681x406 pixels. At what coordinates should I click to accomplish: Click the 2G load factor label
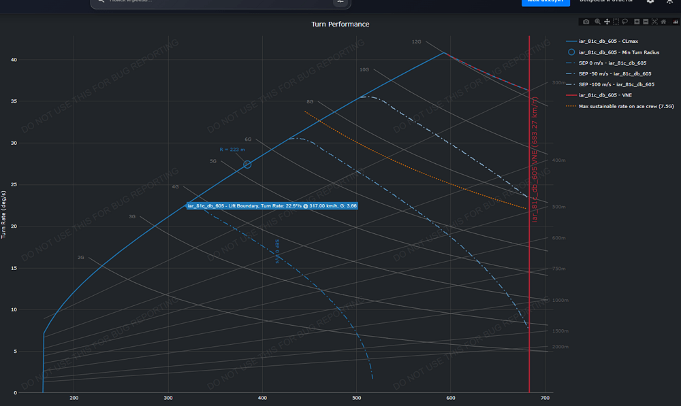click(x=81, y=257)
